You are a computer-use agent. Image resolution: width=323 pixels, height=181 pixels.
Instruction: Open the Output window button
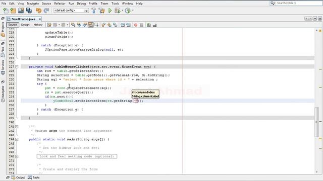coord(18,177)
